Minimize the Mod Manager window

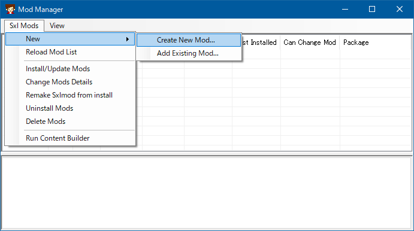pyautogui.click(x=345, y=9)
